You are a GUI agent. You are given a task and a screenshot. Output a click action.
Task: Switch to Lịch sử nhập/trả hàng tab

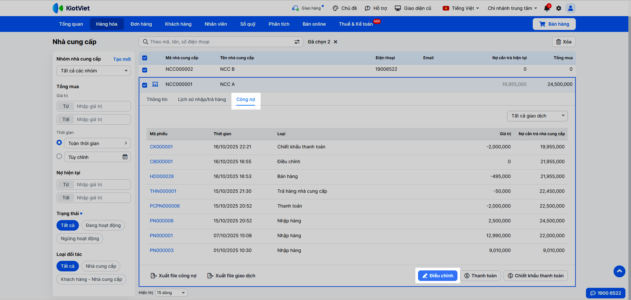202,99
